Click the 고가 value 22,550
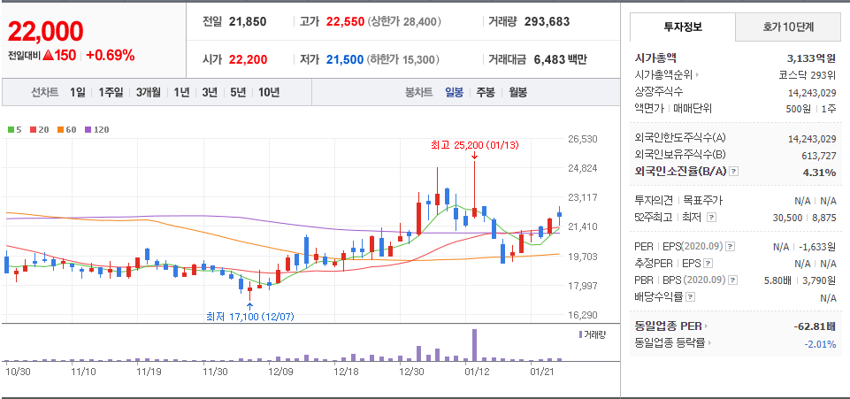850x399 pixels. pos(345,22)
